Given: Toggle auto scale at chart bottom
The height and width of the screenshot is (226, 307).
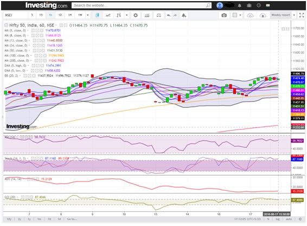Looking at the screenshot, I should [x=289, y=219].
